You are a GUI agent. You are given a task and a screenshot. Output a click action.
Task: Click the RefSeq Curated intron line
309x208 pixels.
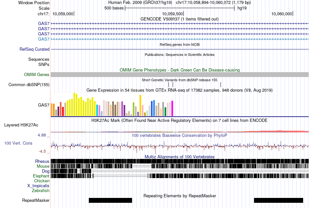pos(180,49)
